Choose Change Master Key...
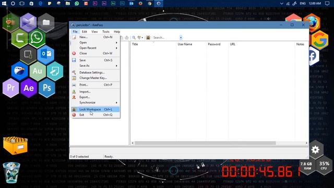Image resolution: width=334 pixels, height=188 pixels. [x=96, y=78]
